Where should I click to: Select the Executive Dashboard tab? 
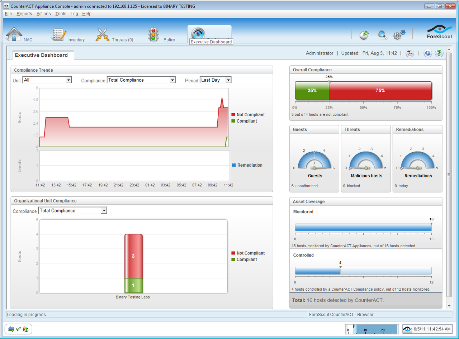[x=43, y=55]
